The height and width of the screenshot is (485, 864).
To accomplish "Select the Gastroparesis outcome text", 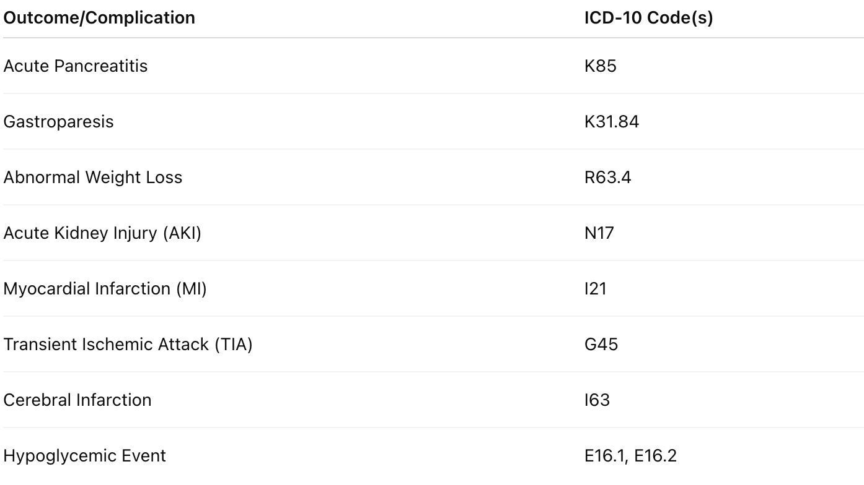I will coord(58,121).
